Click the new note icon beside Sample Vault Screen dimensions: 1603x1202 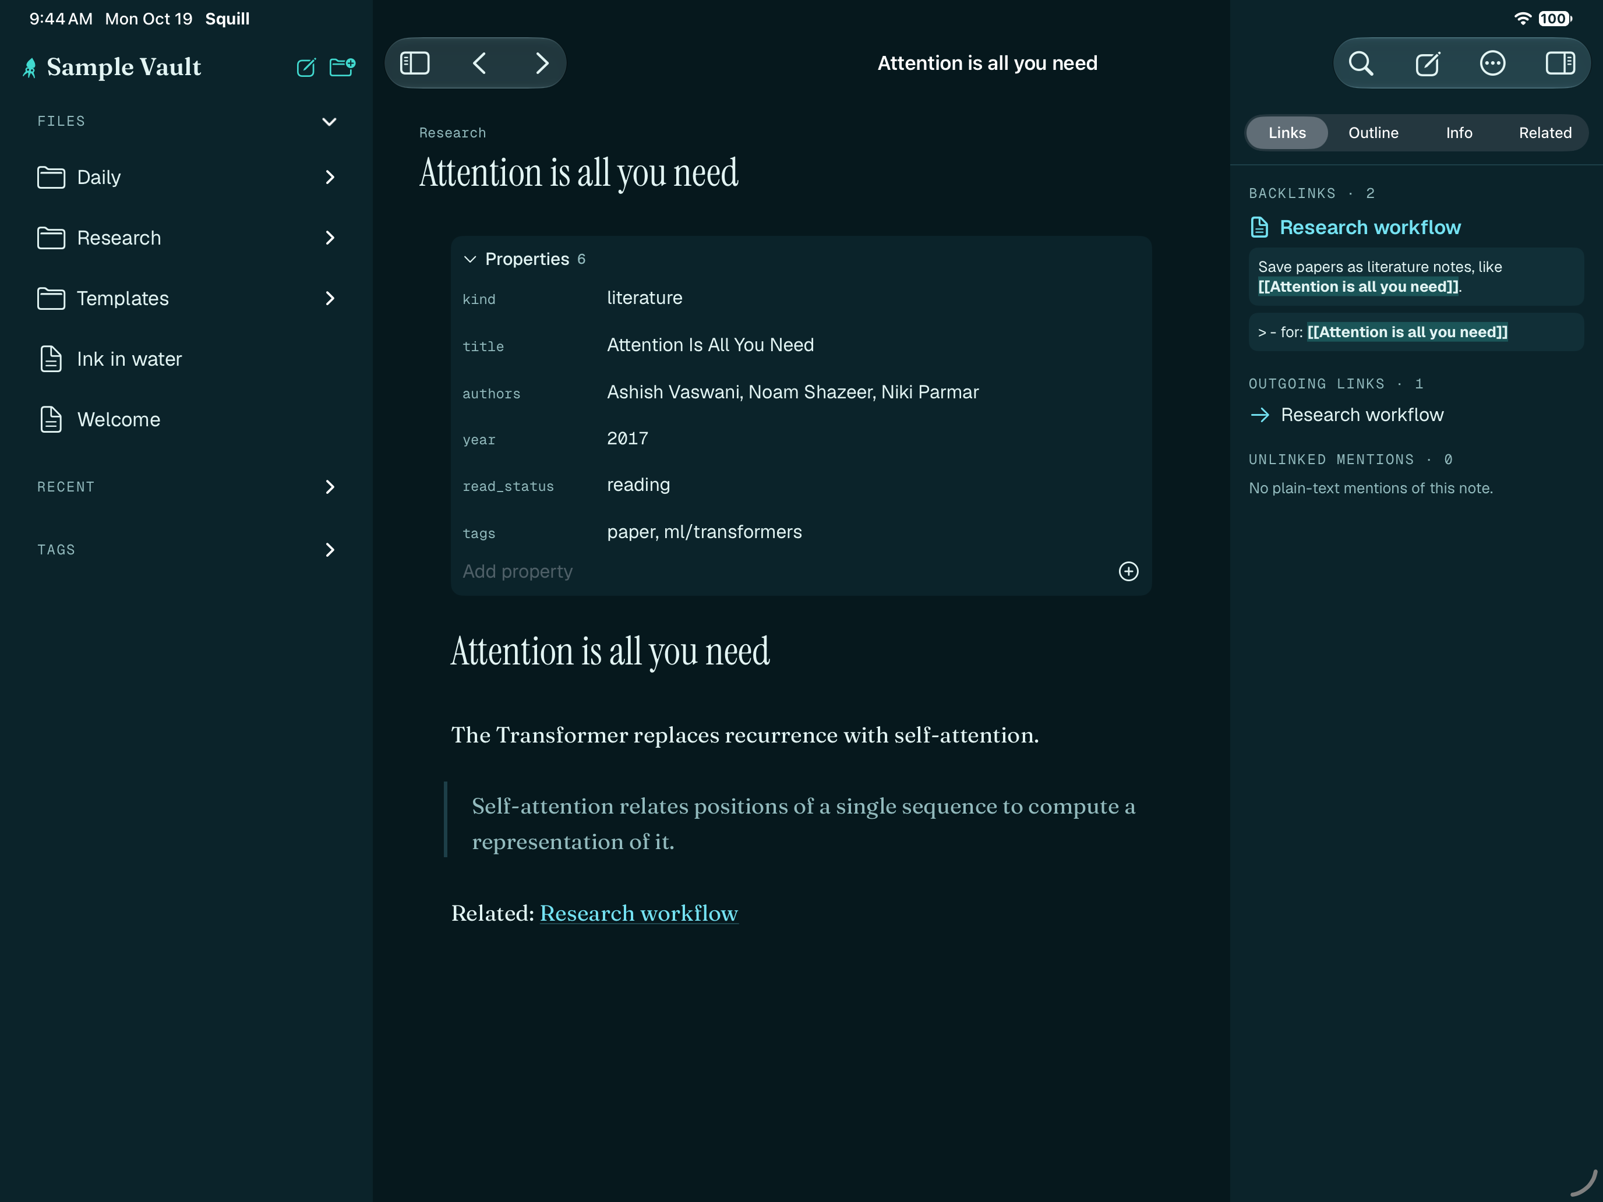click(306, 68)
